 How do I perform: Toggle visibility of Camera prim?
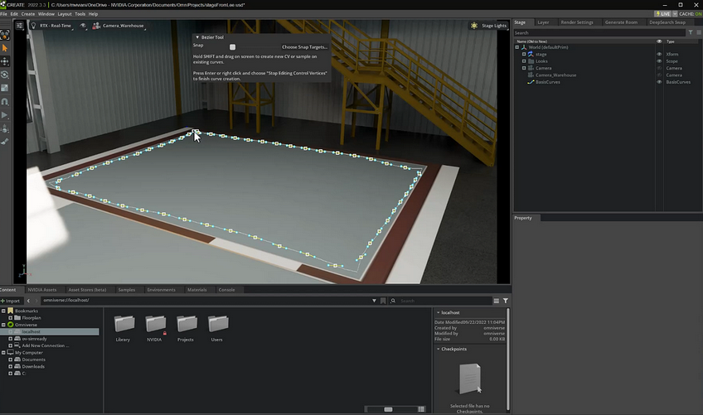tap(659, 68)
